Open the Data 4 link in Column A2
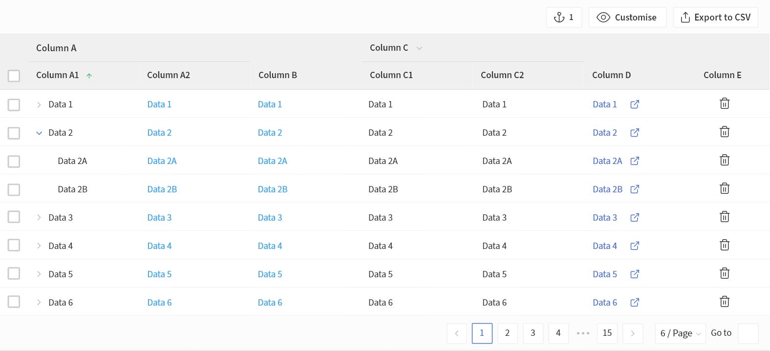770x351 pixels. (x=159, y=246)
